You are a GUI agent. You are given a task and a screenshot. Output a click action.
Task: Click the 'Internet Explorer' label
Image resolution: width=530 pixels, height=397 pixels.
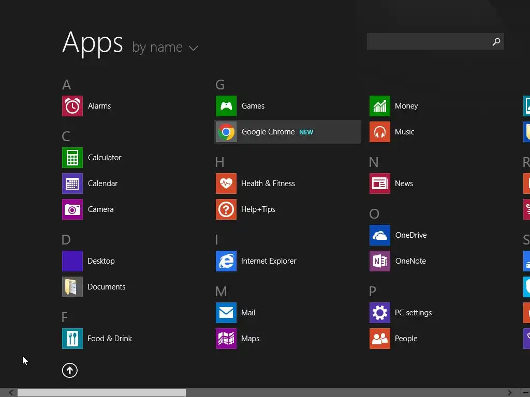269,261
